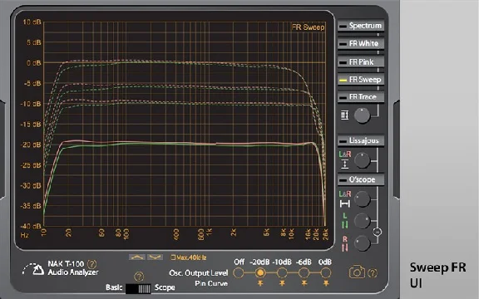Click the NAK T-100 logo icon
Image resolution: width=479 pixels, height=299 pixels.
pyautogui.click(x=33, y=269)
